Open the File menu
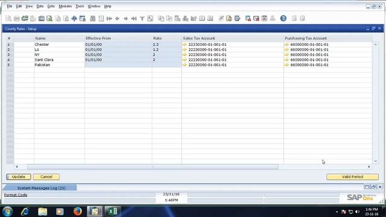Viewport: 386px width, 217px height. click(10, 6)
